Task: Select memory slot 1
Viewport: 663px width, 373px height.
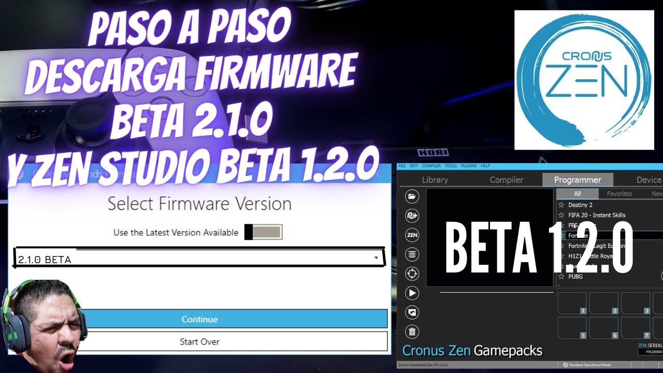Action: [572, 303]
